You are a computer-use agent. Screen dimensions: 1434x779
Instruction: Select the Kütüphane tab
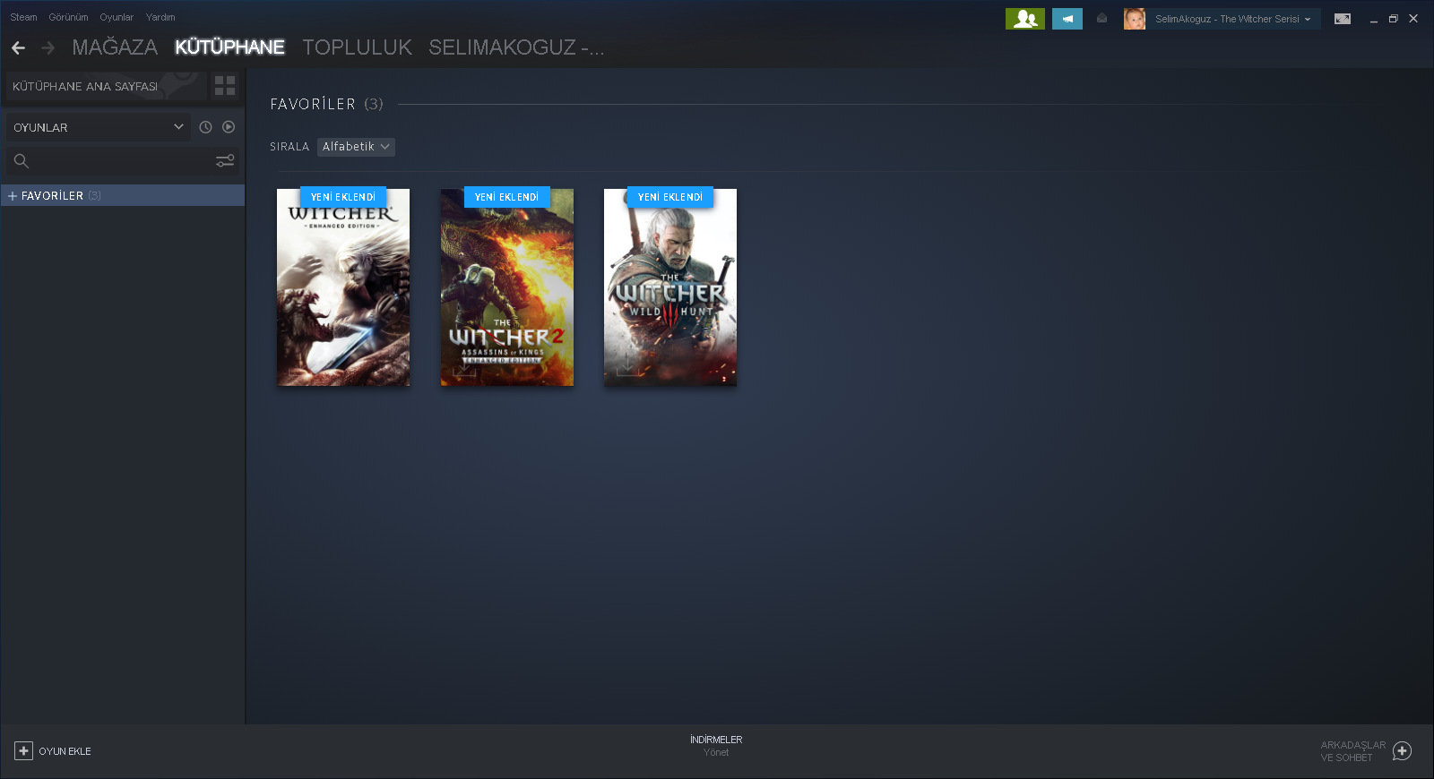[229, 47]
